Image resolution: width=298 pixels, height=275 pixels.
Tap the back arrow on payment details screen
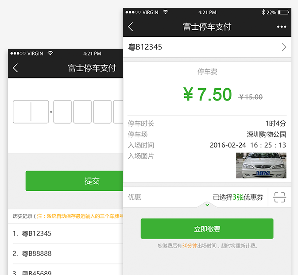click(x=131, y=27)
